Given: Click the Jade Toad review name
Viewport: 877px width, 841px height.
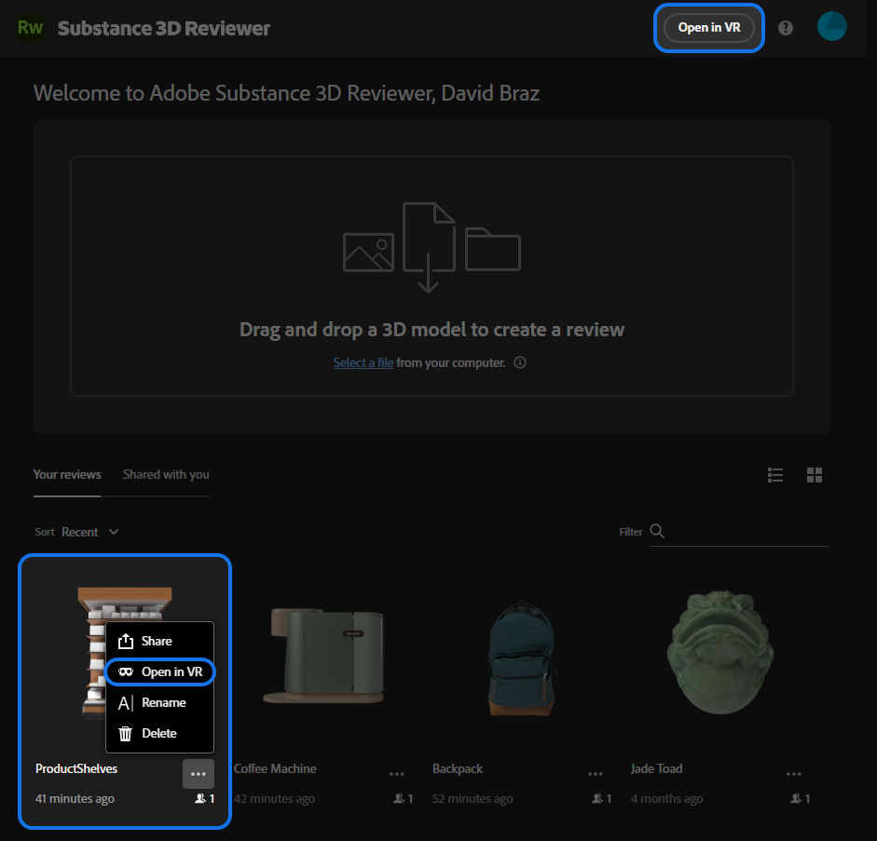Looking at the screenshot, I should click(657, 769).
